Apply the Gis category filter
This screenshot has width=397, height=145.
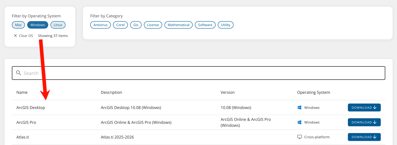[136, 25]
